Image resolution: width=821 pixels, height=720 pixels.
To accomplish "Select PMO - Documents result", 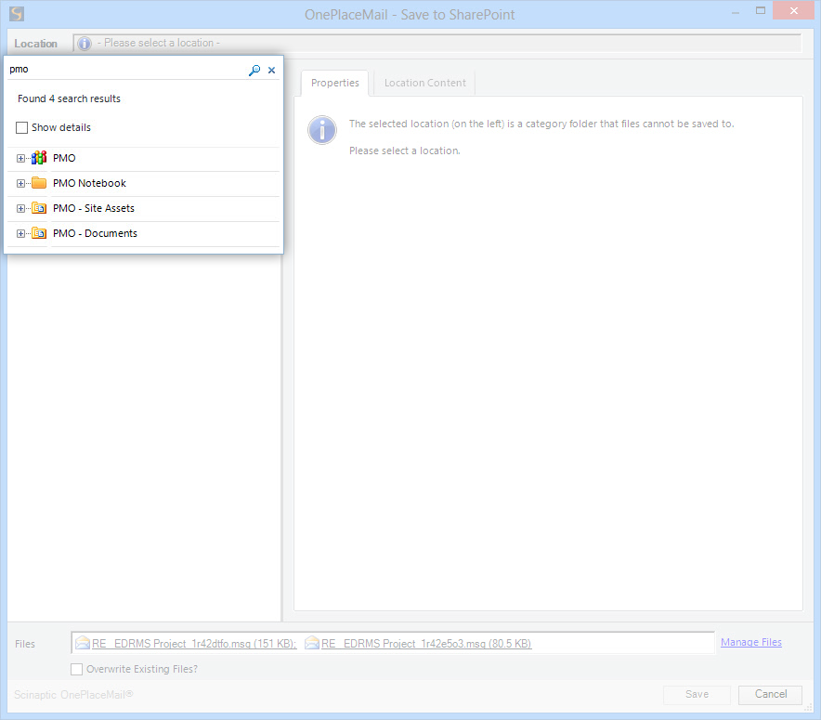I will tap(95, 233).
